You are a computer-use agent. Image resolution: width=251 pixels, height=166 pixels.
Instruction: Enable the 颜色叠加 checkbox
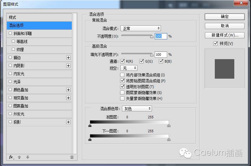pos(10,90)
